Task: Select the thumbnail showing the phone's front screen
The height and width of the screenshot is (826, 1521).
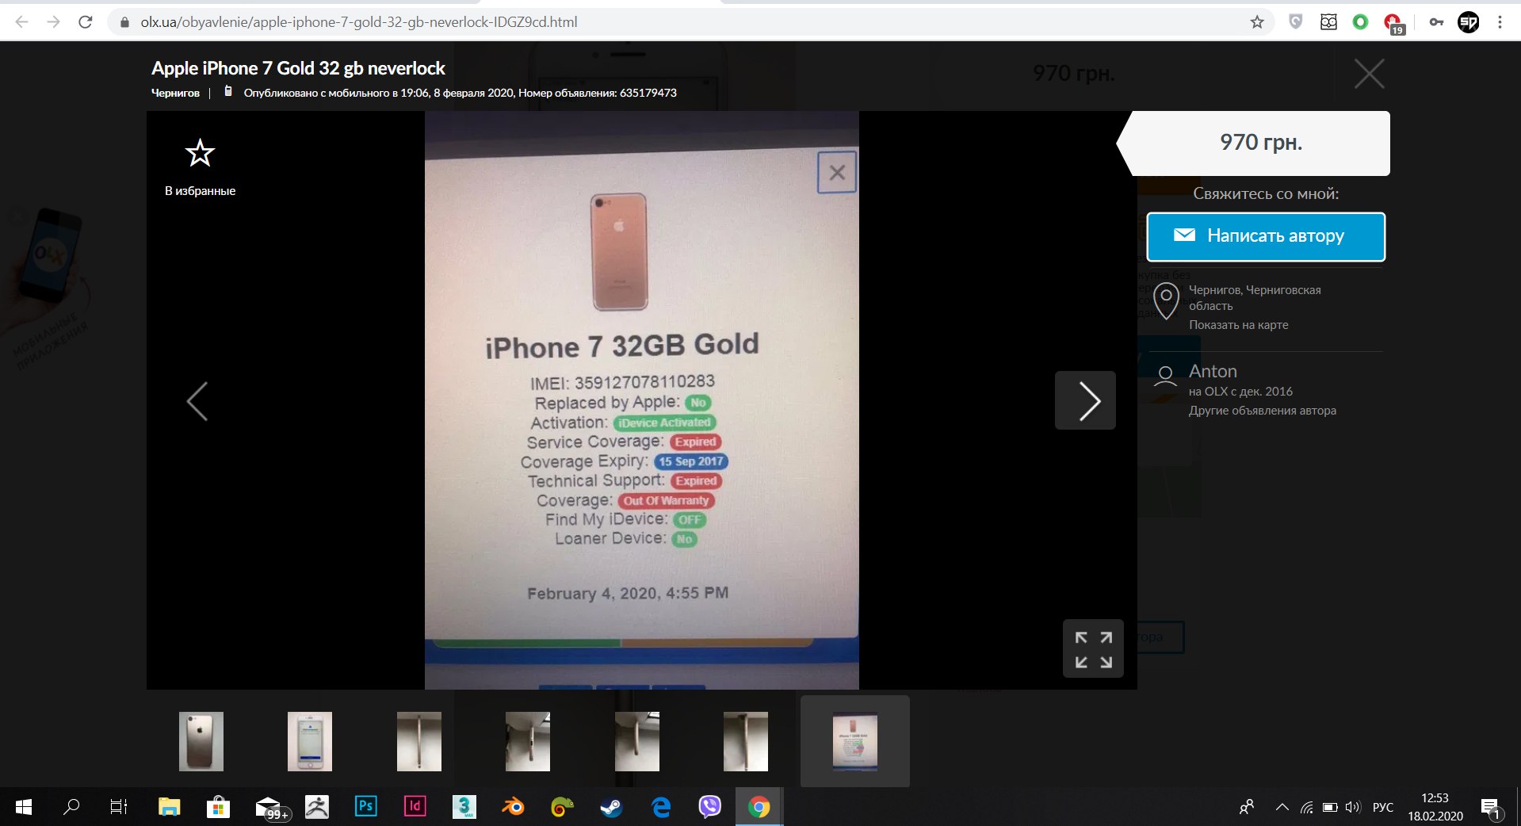Action: (310, 741)
